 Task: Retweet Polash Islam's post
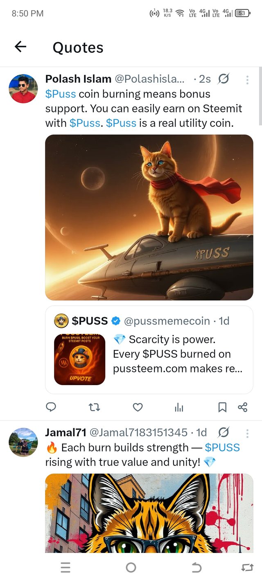(x=94, y=407)
